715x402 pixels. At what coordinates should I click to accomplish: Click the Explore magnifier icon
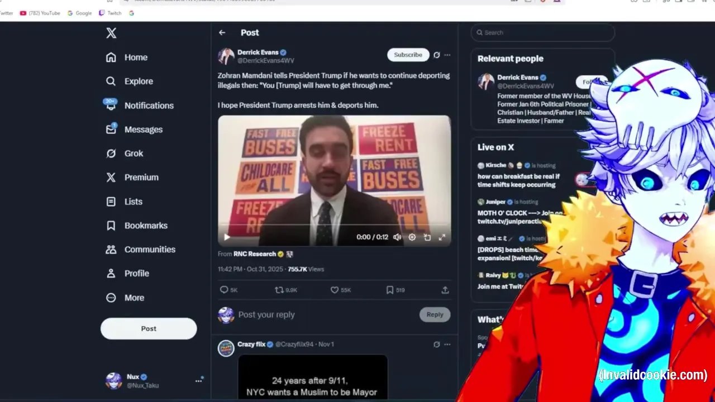click(x=111, y=82)
